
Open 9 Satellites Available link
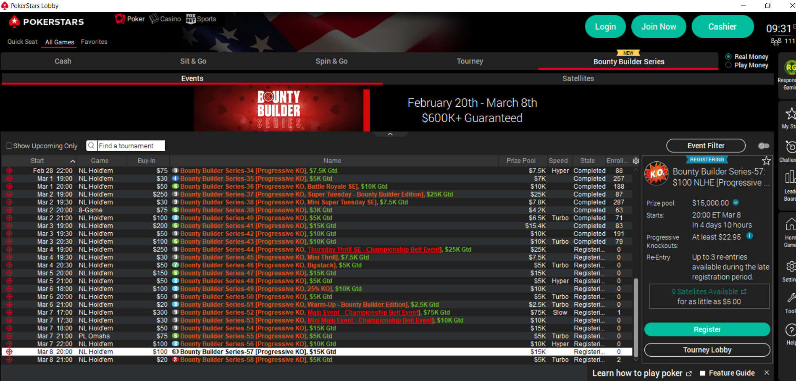tap(709, 292)
